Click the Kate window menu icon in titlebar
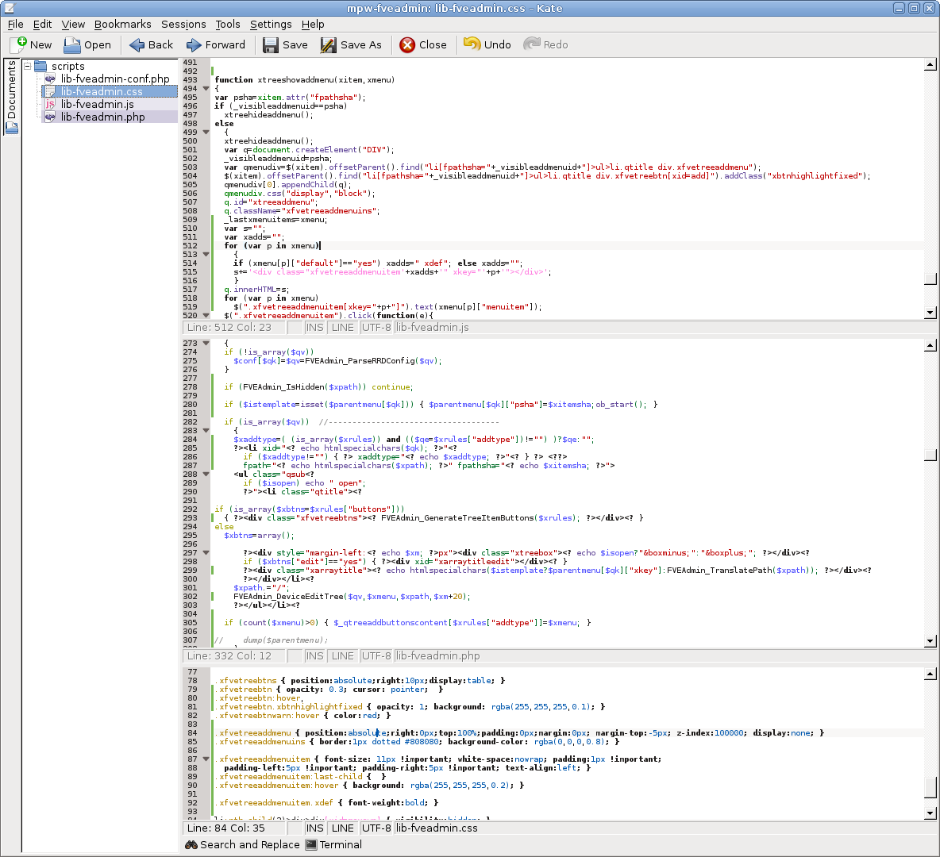Viewport: 940px width, 857px height. (10, 8)
